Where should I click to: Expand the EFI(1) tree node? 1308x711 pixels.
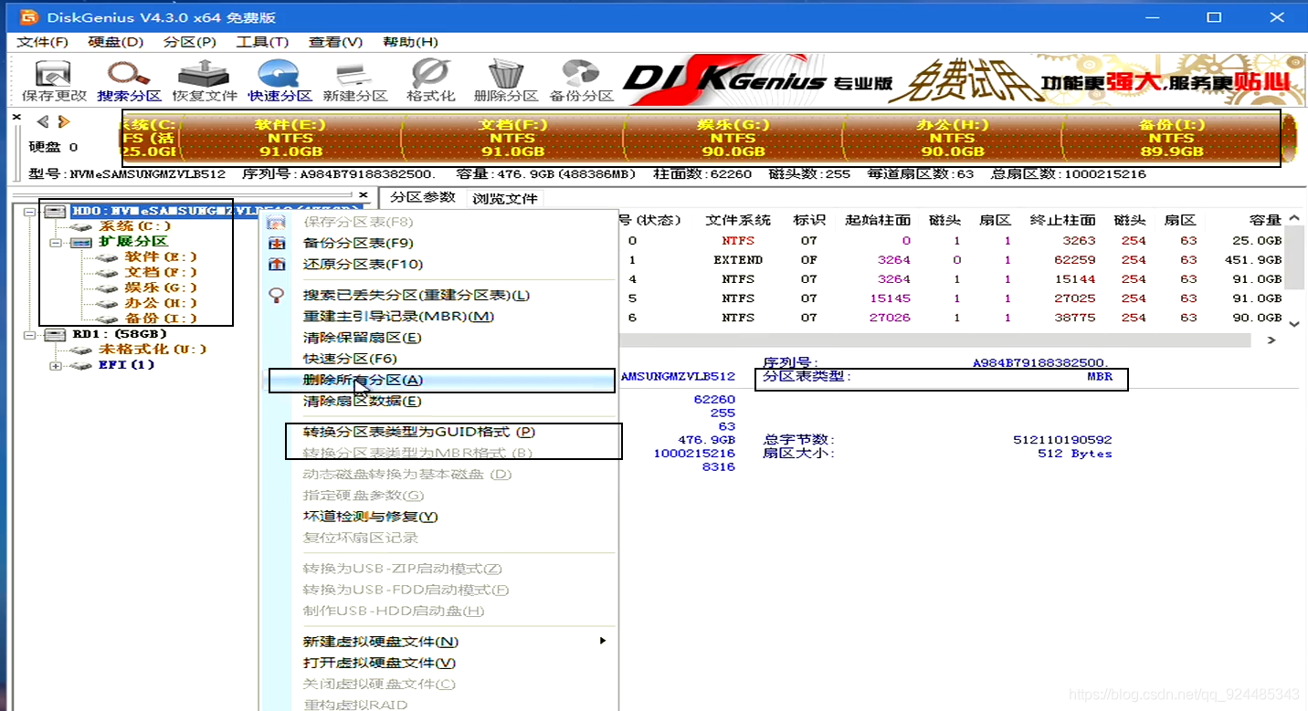(56, 365)
